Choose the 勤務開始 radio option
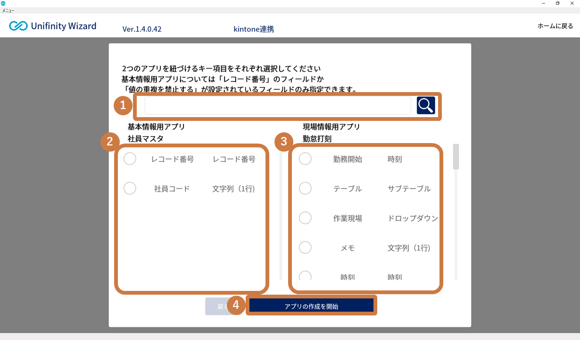Image resolution: width=580 pixels, height=340 pixels. [305, 159]
